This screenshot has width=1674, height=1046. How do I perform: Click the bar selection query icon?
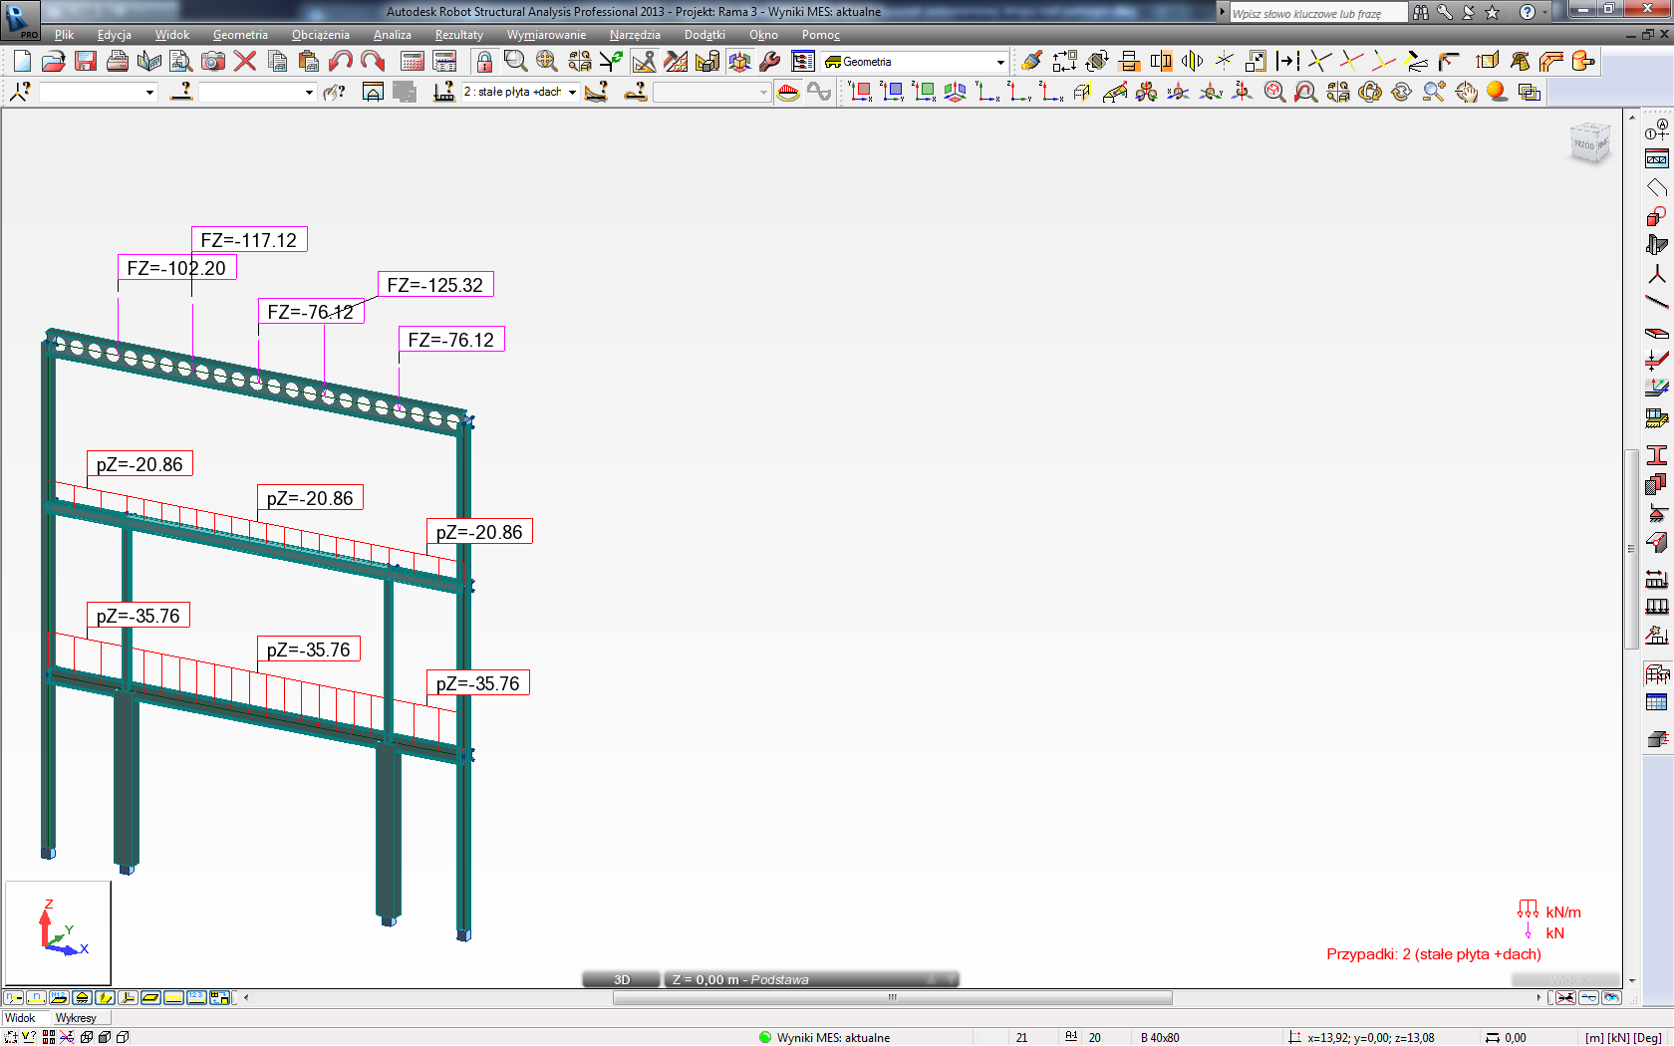181,92
